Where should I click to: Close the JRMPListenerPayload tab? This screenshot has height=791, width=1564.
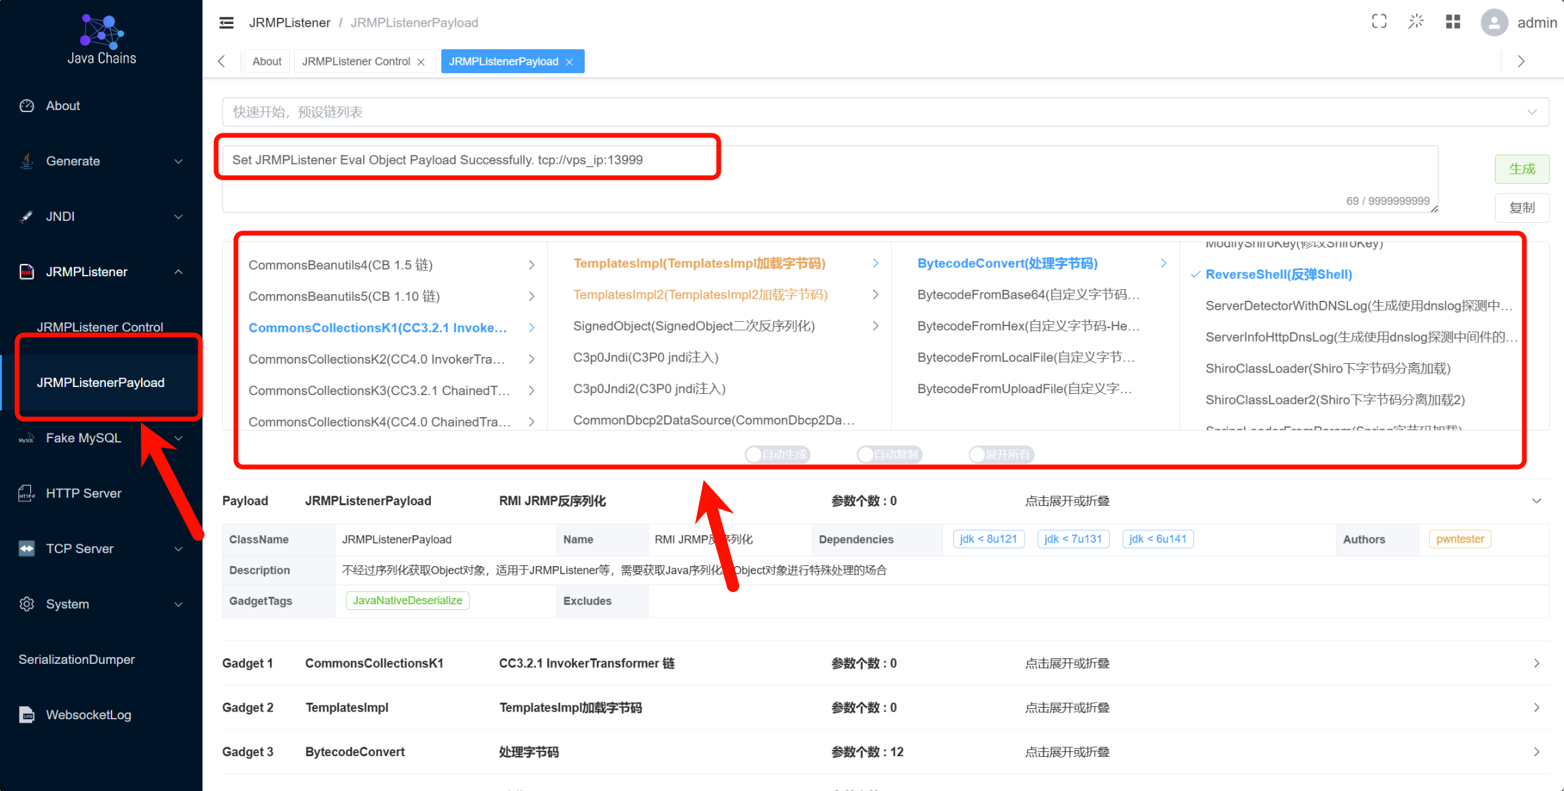click(x=570, y=62)
